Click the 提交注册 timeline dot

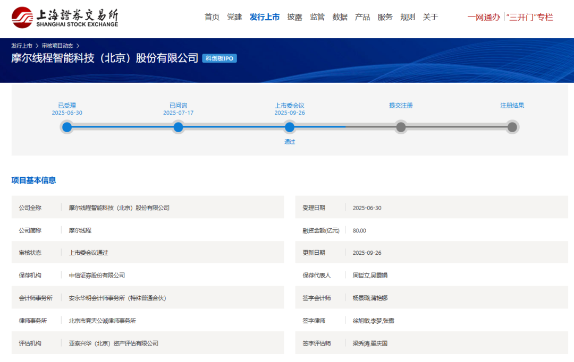coord(401,127)
